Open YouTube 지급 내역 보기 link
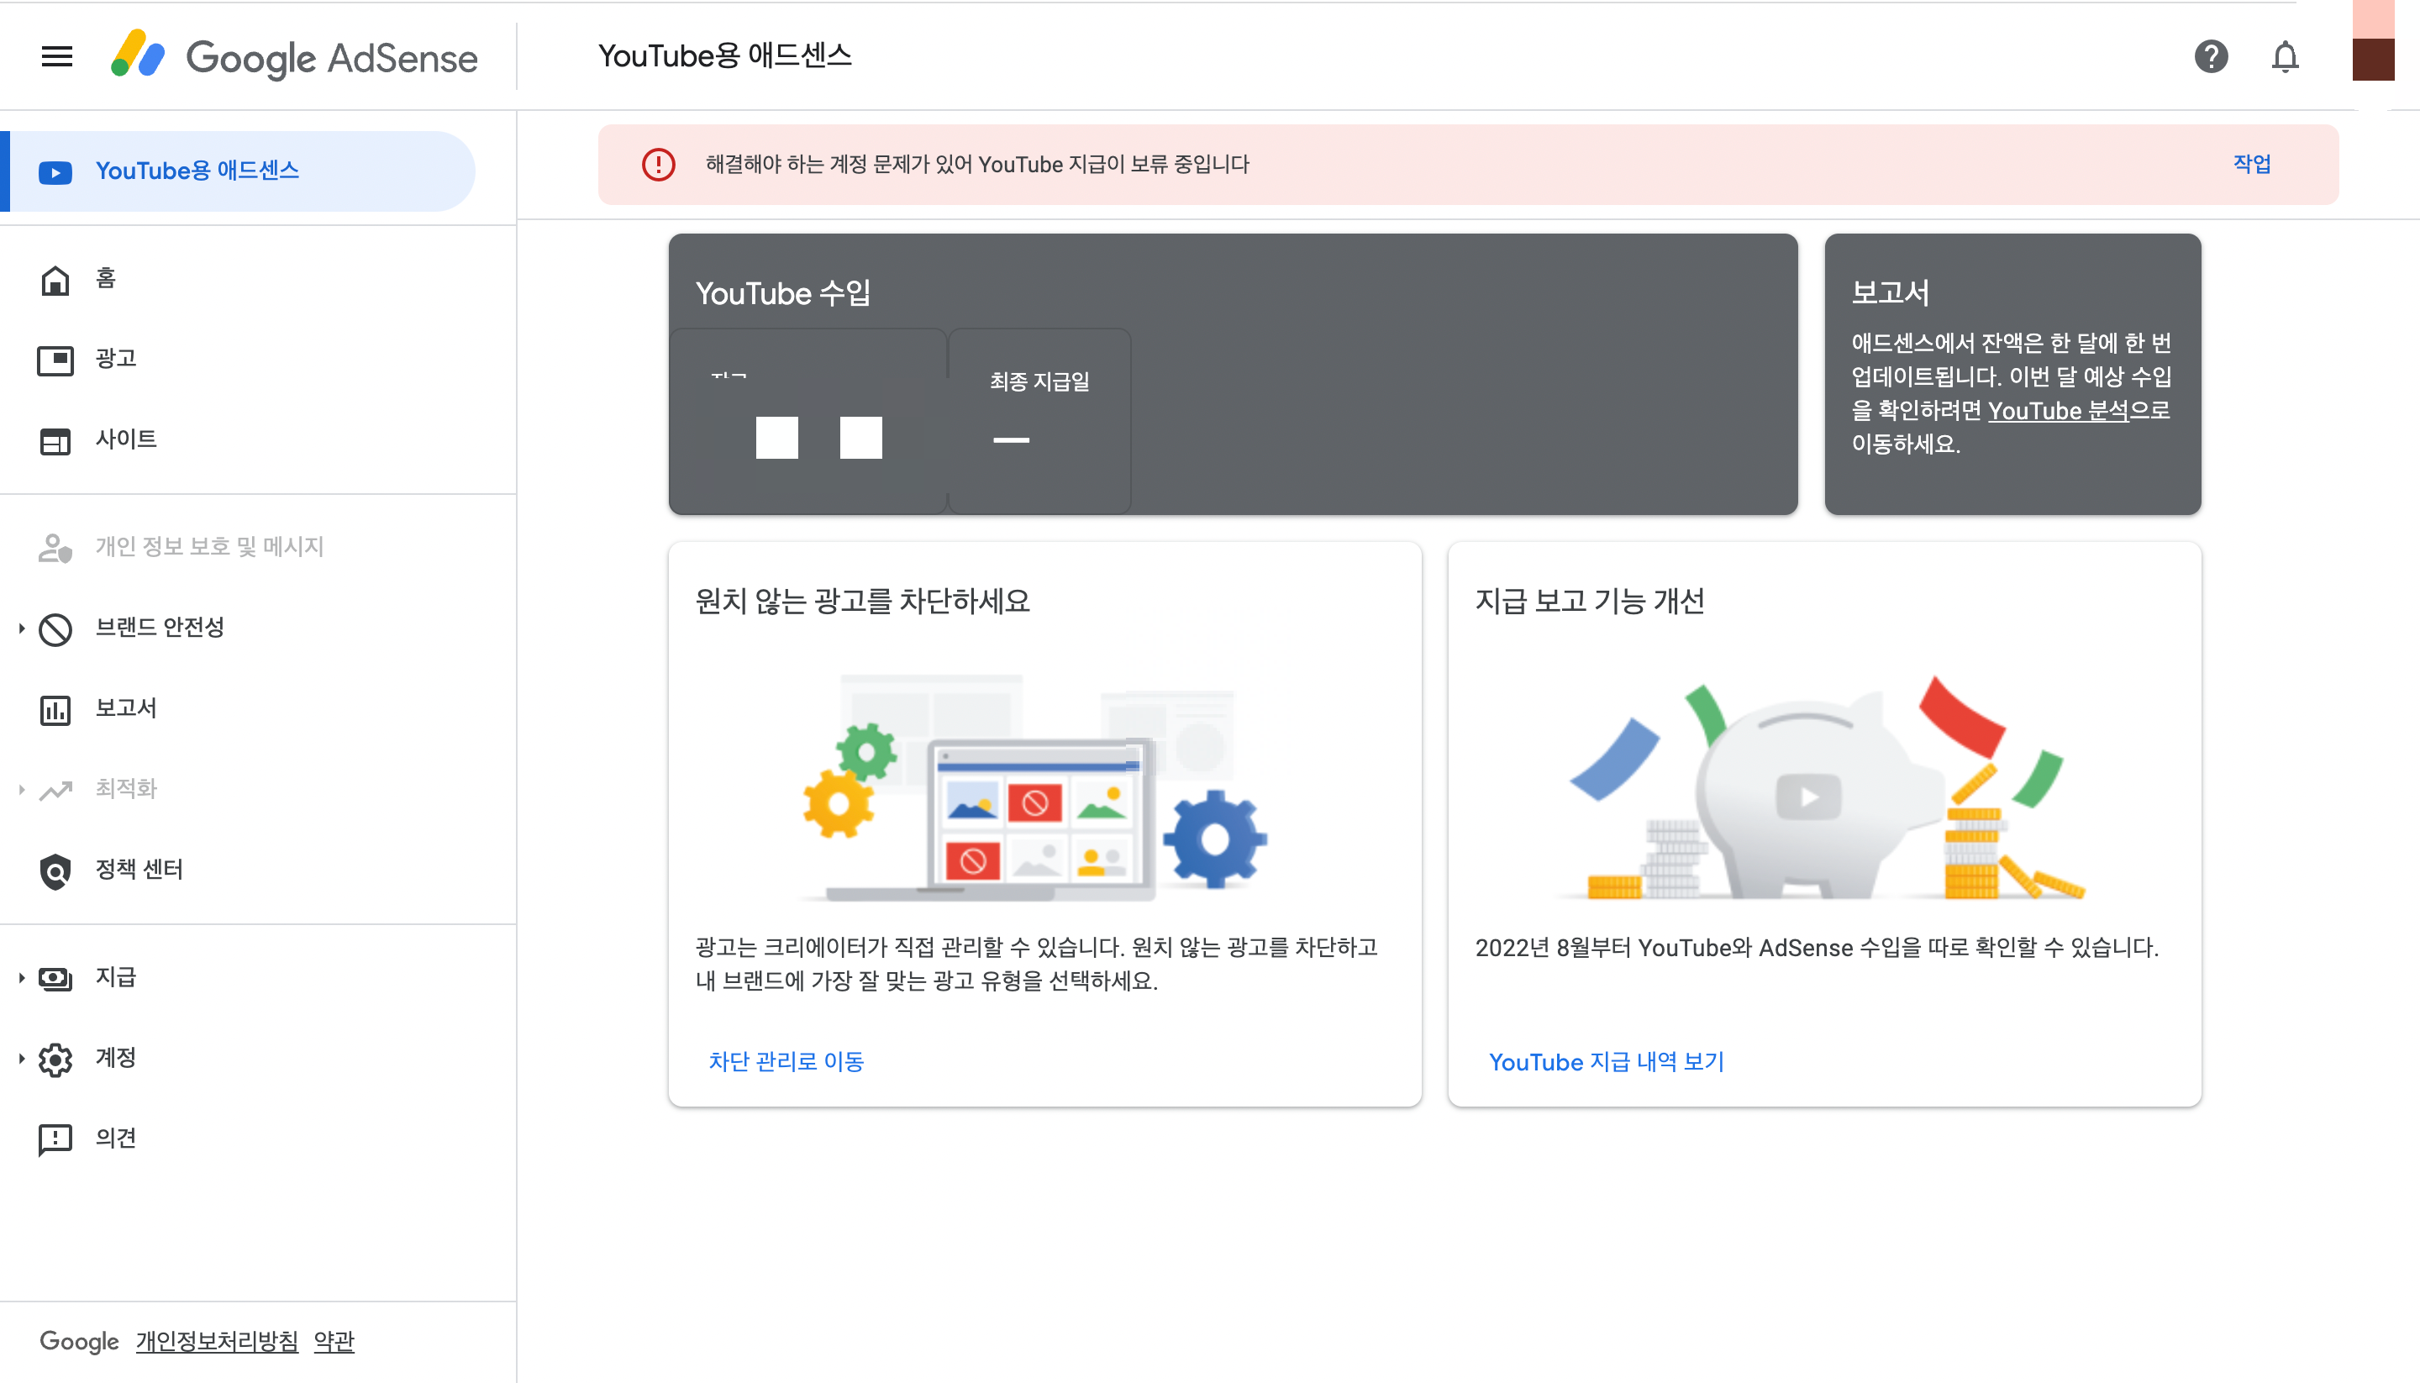The image size is (2420, 1383). tap(1606, 1061)
